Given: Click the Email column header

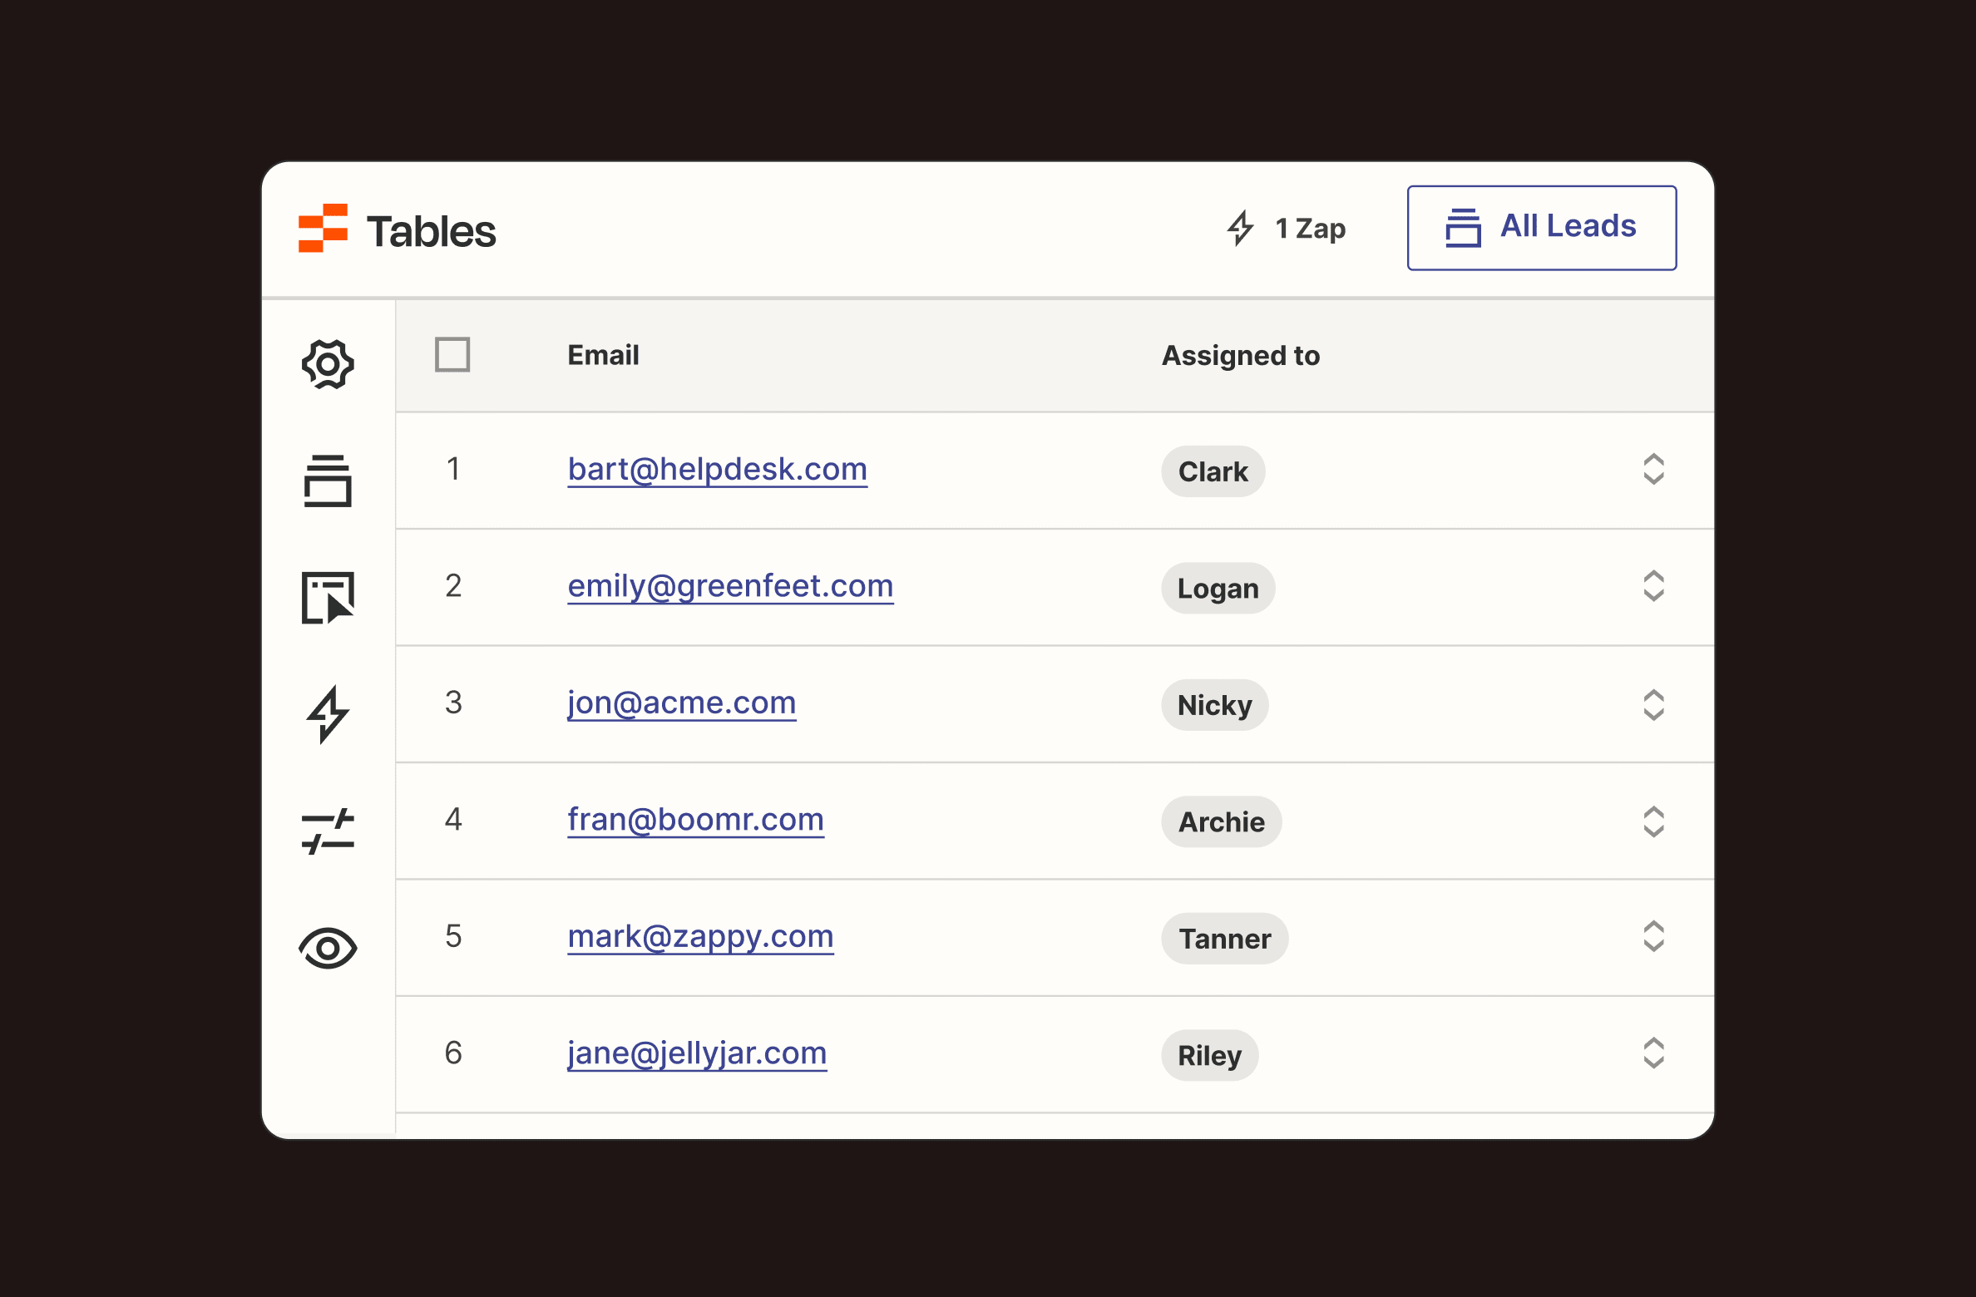Looking at the screenshot, I should tap(603, 356).
